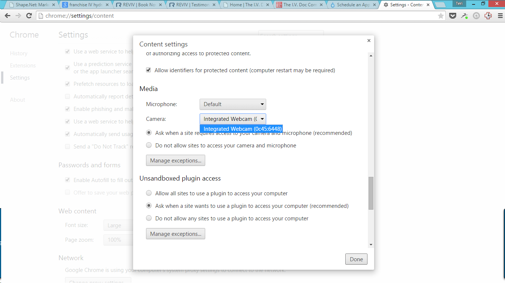The image size is (505, 283).
Task: Choose Do not allow any sites plugin access
Action: click(x=149, y=218)
